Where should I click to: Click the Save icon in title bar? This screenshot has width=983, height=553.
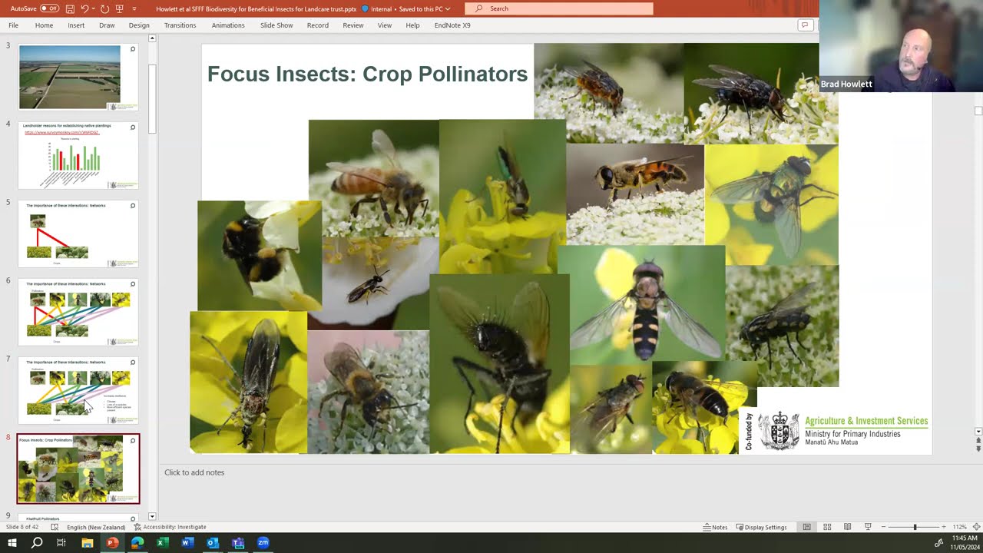click(70, 8)
